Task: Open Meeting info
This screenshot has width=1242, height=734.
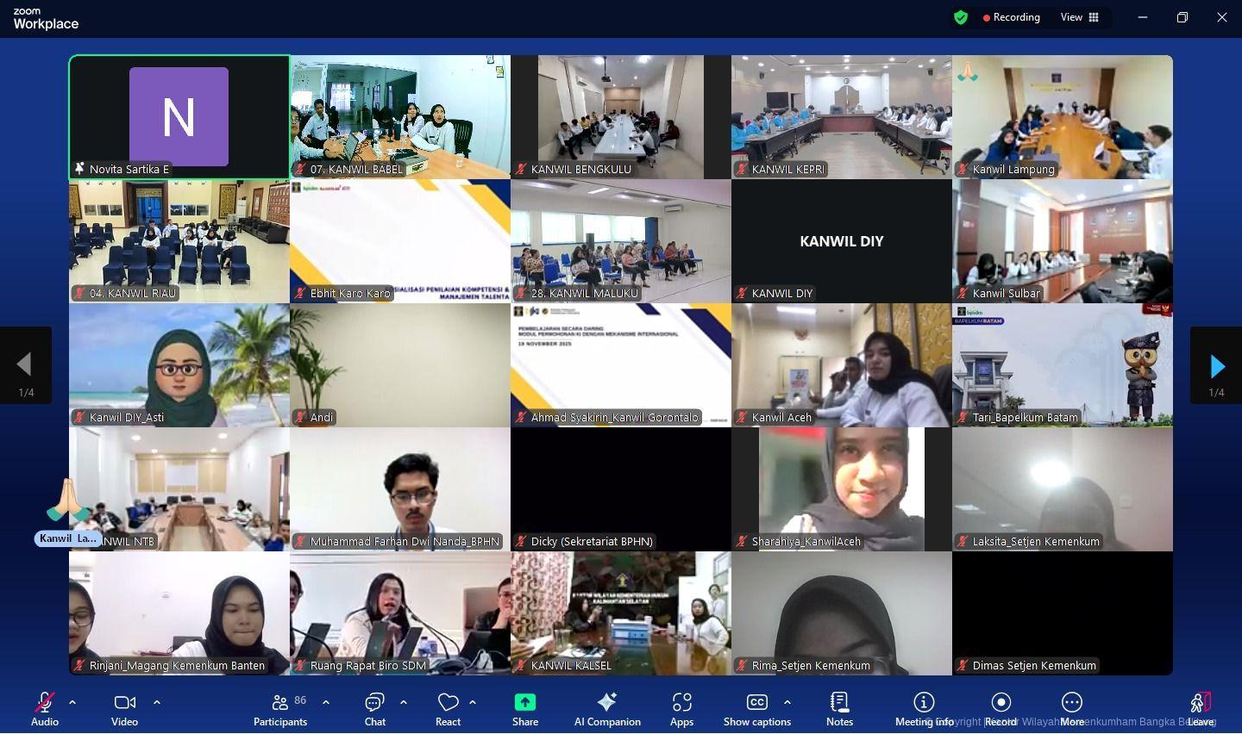Action: click(x=924, y=710)
